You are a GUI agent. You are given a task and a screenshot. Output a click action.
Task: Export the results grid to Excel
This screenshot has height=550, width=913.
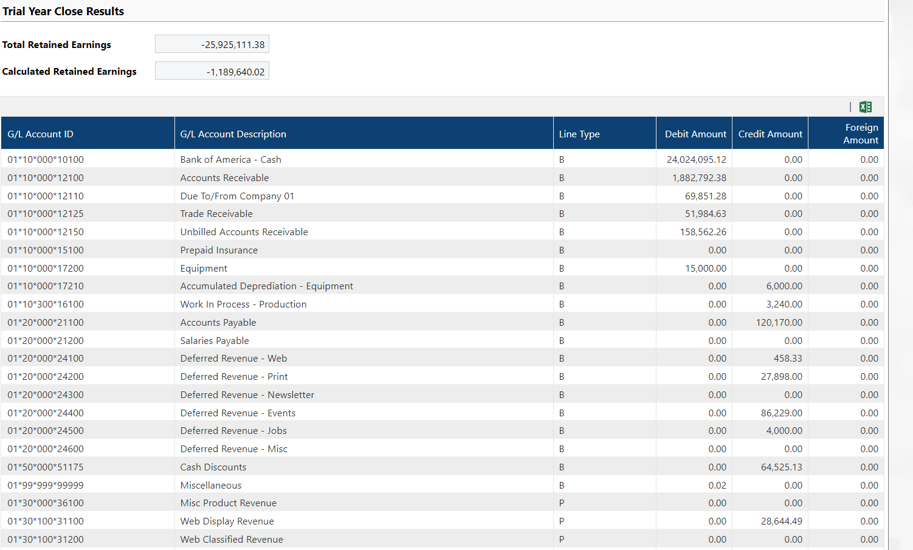click(866, 107)
